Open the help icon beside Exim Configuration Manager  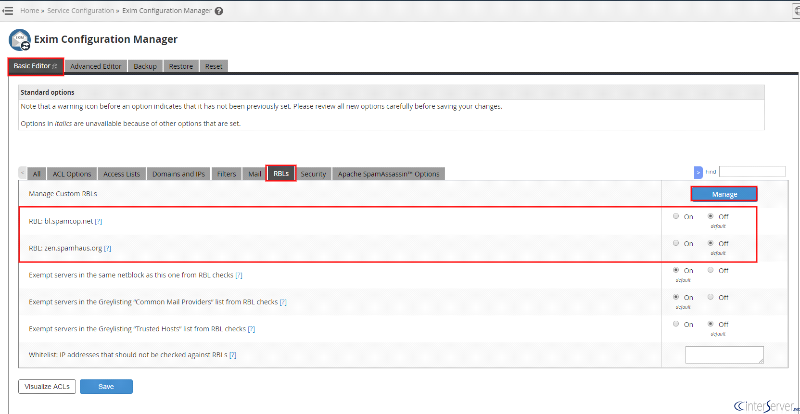(x=219, y=11)
